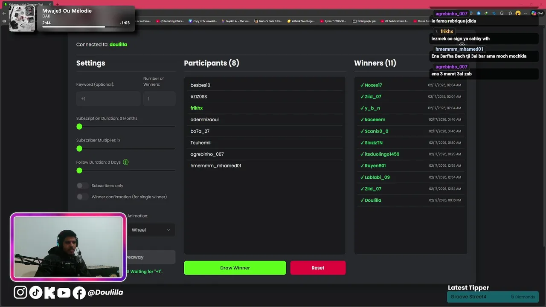Adjust the Subscription Duration slider handle

pos(79,127)
